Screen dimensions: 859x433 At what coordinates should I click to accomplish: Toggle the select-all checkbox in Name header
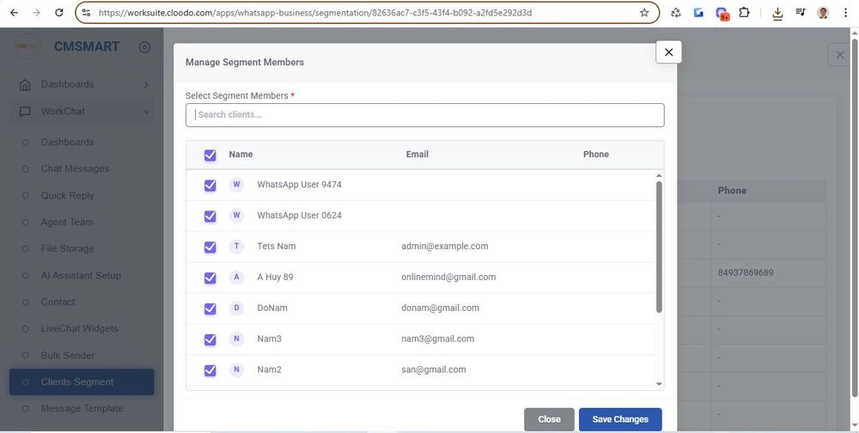(210, 155)
